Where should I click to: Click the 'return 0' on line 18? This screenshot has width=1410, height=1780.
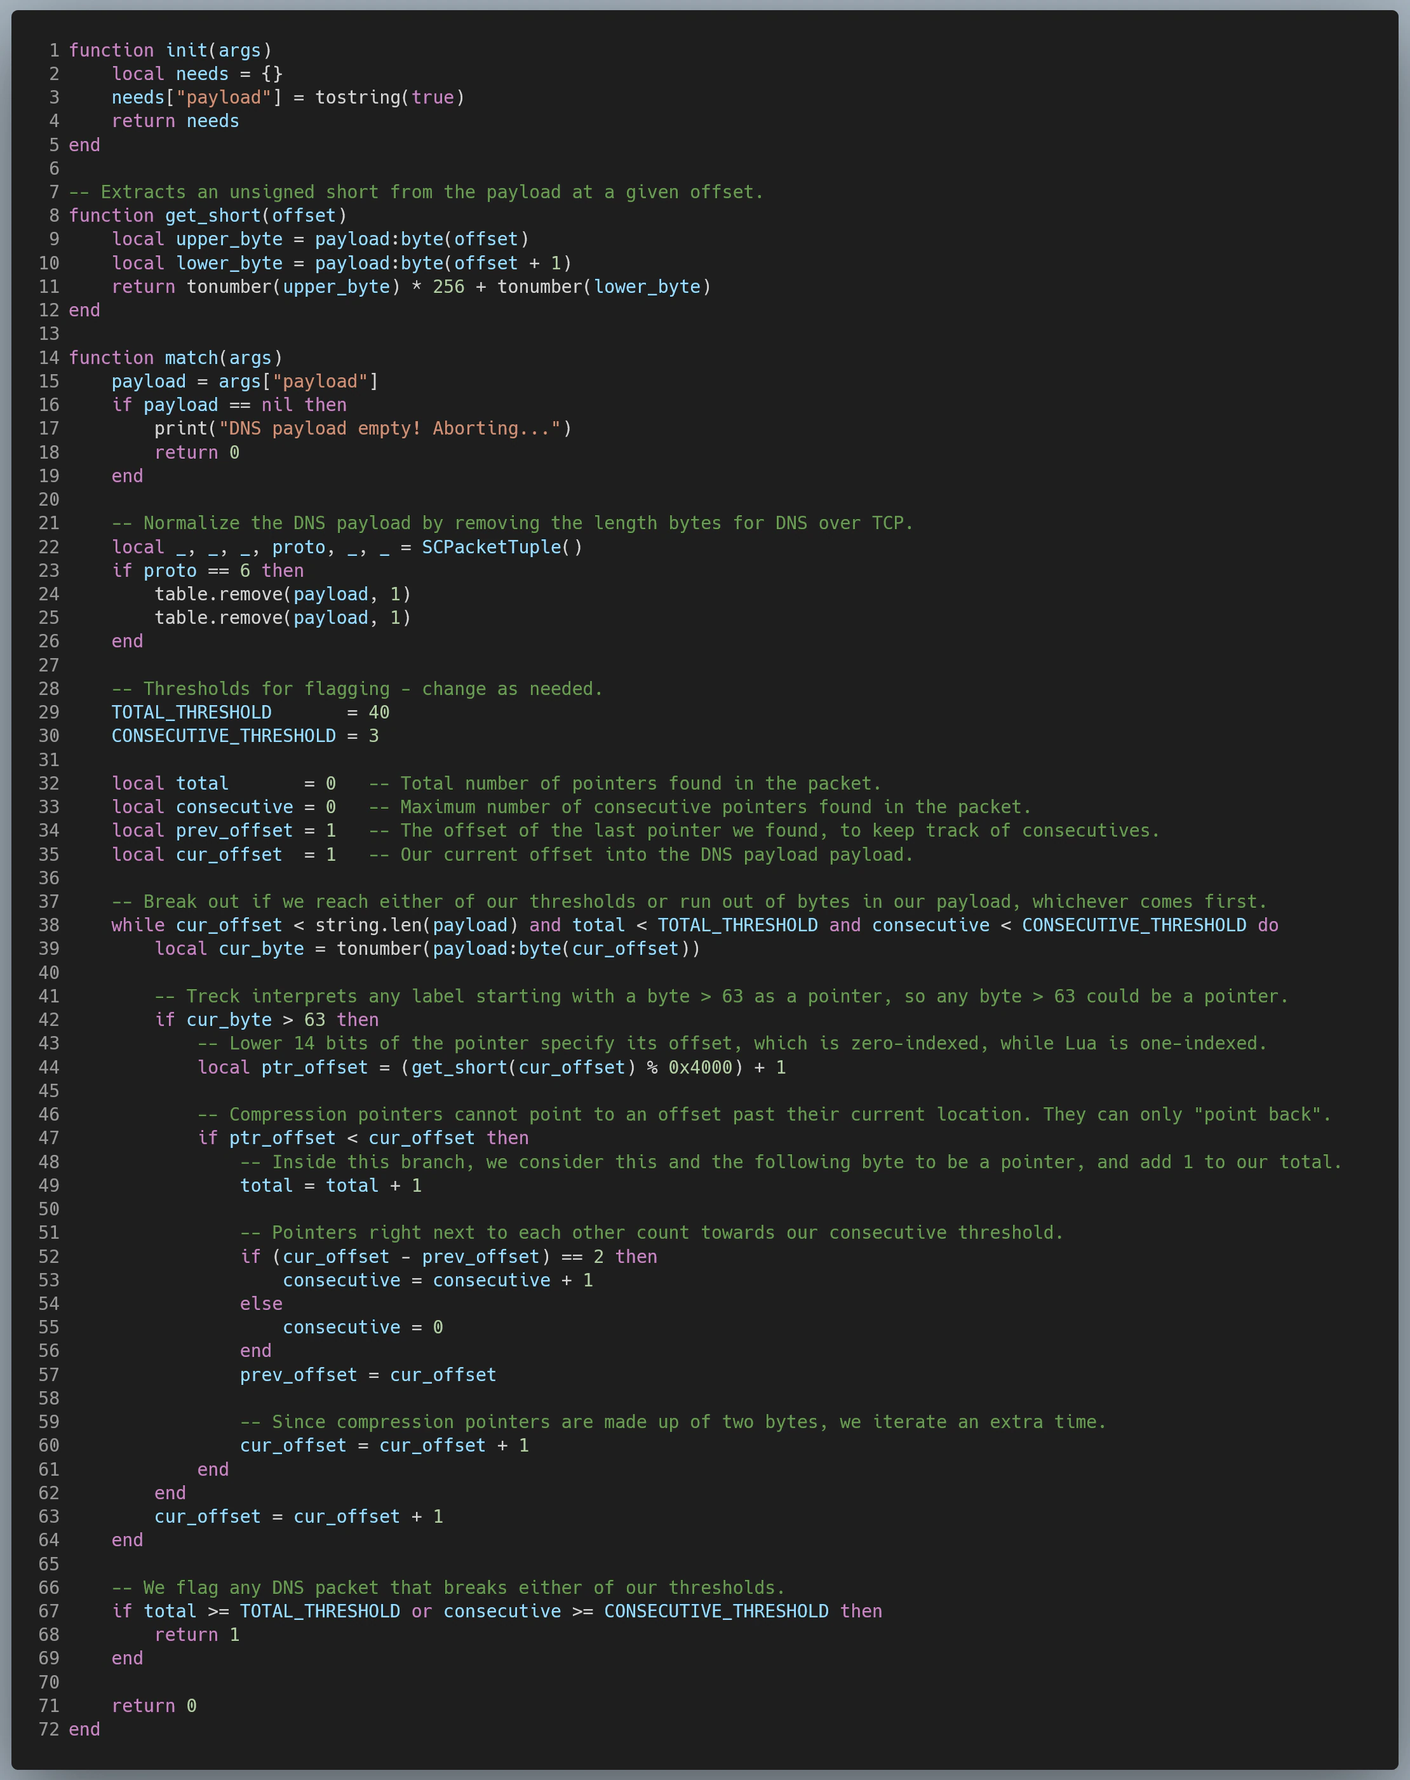198,452
